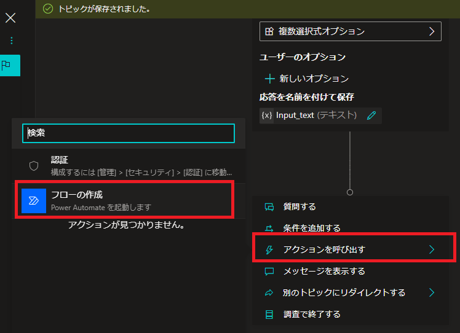This screenshot has width=460, height=333.
Task: Click the 応答を名前を付けて保存 label
Action: [307, 97]
